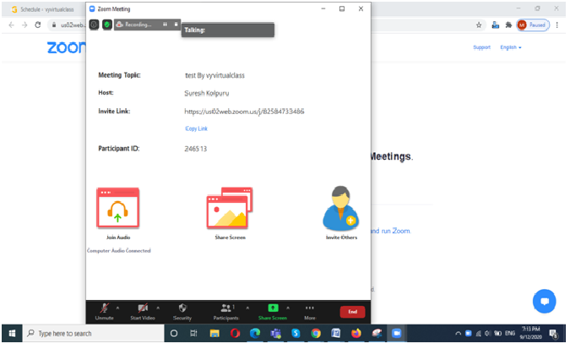Image resolution: width=570 pixels, height=360 pixels.
Task: Open the Chrome extensions puzzle icon
Action: click(x=508, y=25)
